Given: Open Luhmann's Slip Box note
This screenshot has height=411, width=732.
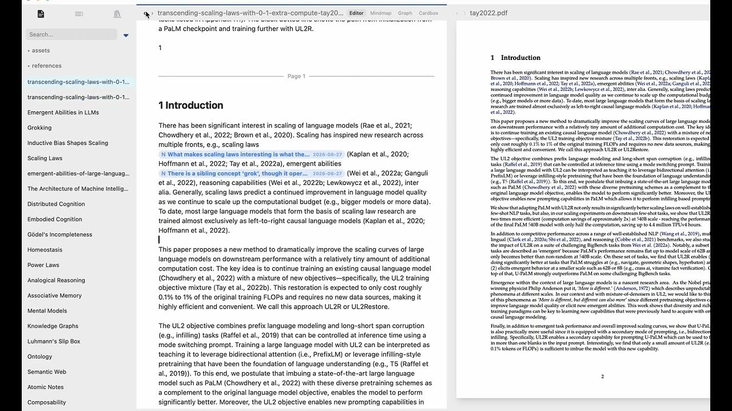Looking at the screenshot, I should (54, 341).
